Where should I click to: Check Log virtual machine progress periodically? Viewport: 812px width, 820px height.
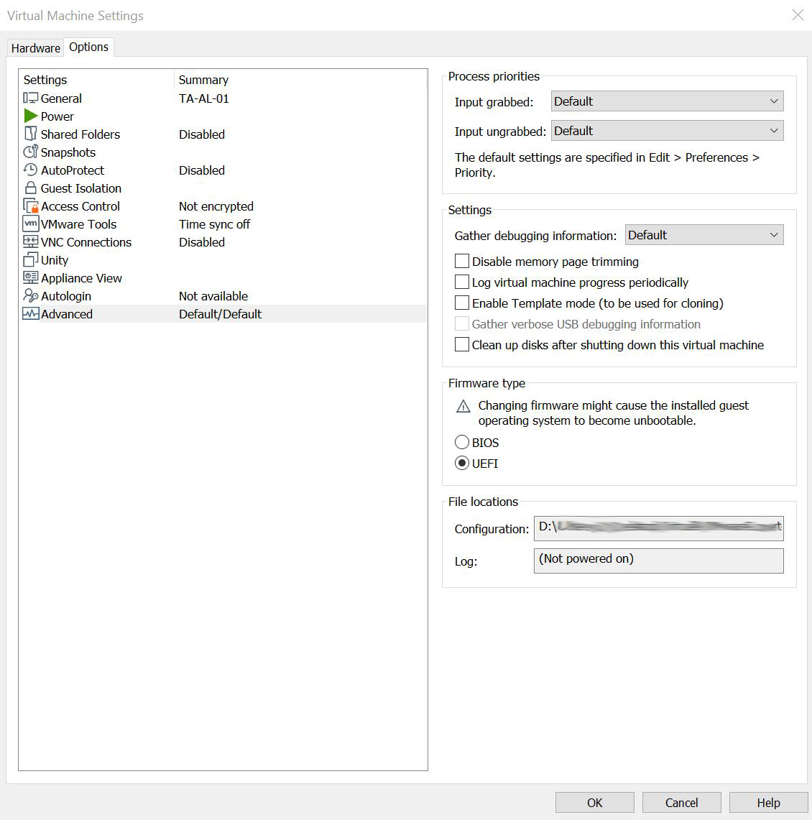click(x=462, y=282)
